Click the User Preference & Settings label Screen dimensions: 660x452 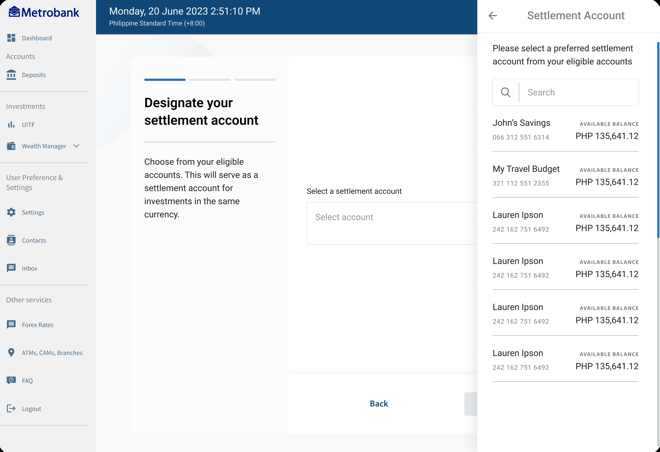[x=35, y=183]
